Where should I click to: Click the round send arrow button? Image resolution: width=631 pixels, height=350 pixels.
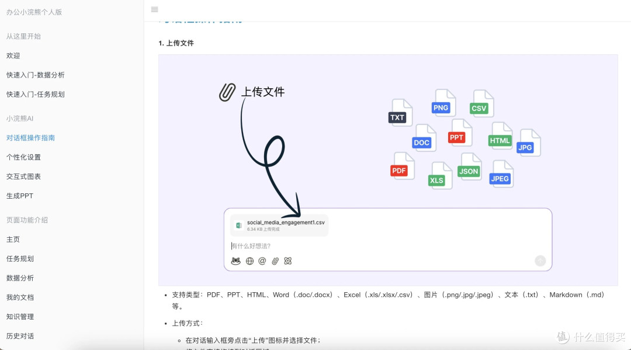540,261
